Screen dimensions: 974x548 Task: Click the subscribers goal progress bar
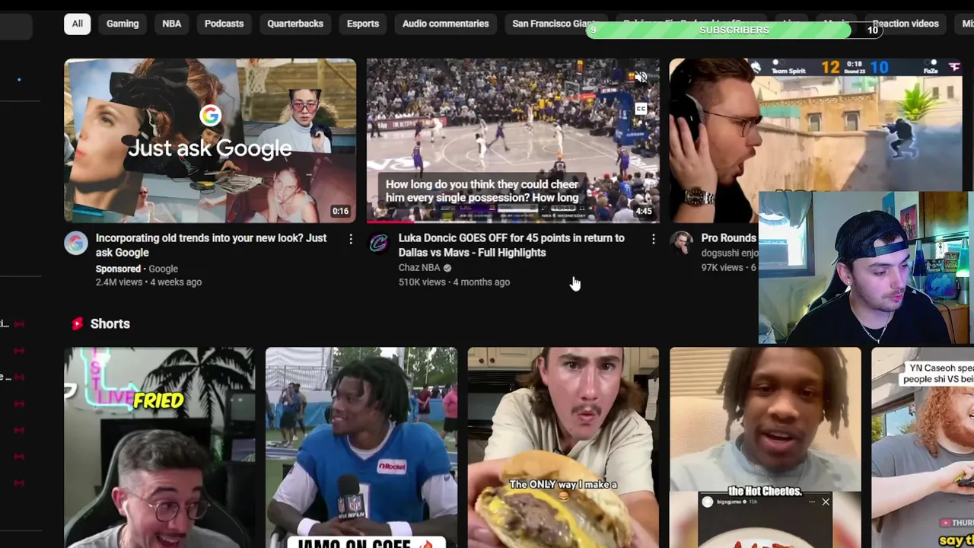point(734,30)
